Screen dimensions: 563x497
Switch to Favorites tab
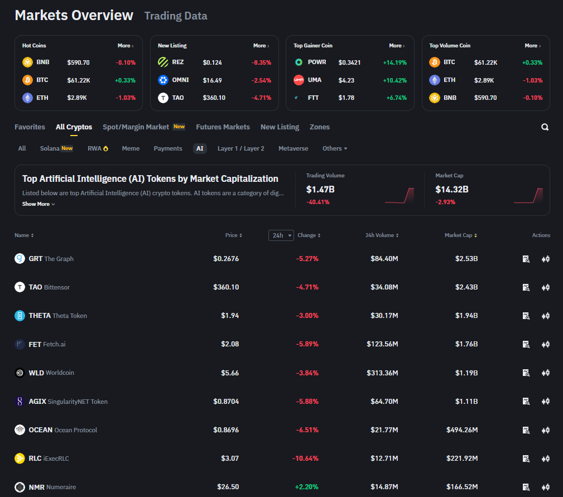30,127
